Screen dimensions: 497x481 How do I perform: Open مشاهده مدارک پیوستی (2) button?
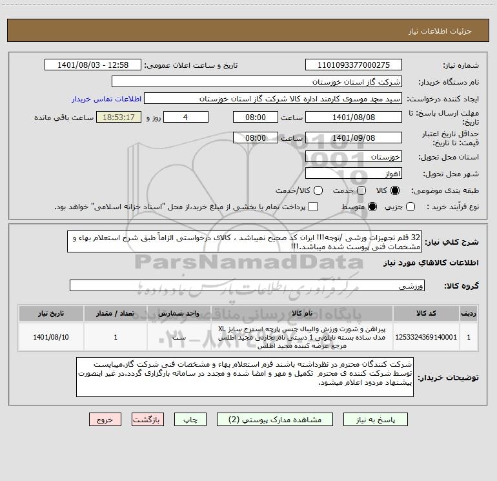(x=275, y=420)
